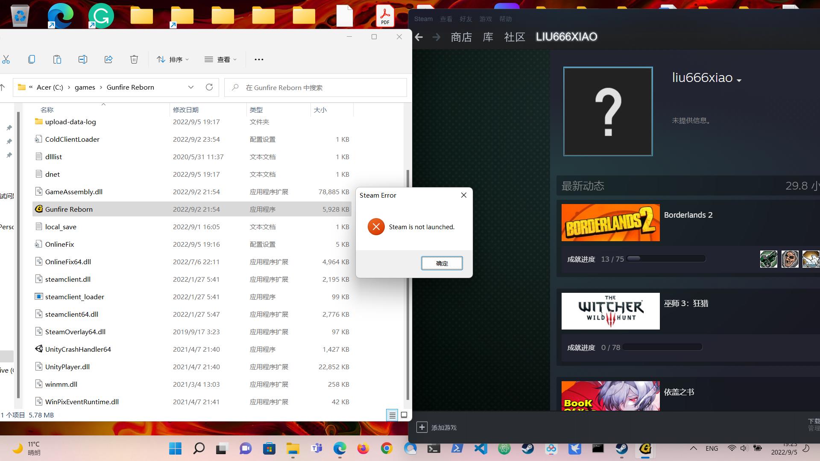Click the cut scissors icon in toolbar
Image resolution: width=820 pixels, height=461 pixels.
coord(6,59)
